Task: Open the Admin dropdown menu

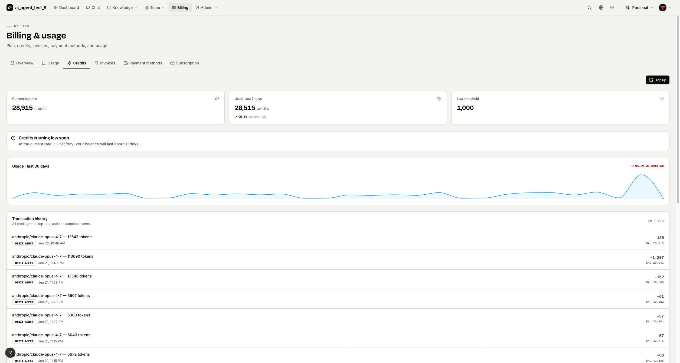Action: [206, 8]
